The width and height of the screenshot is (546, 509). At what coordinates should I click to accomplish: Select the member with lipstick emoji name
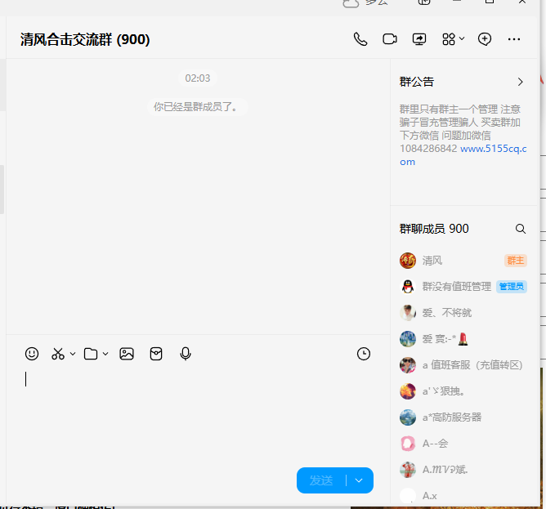pos(463,339)
